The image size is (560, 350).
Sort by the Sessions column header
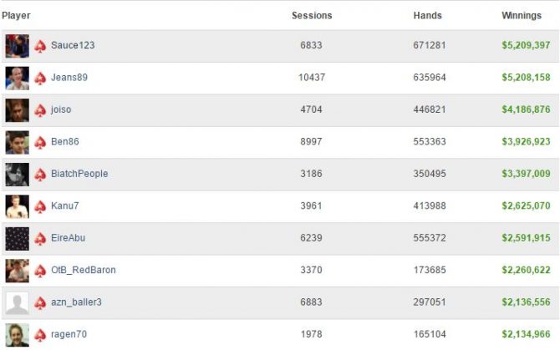312,15
